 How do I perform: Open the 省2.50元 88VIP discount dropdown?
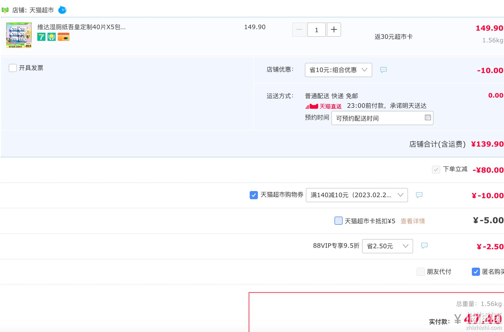point(388,246)
